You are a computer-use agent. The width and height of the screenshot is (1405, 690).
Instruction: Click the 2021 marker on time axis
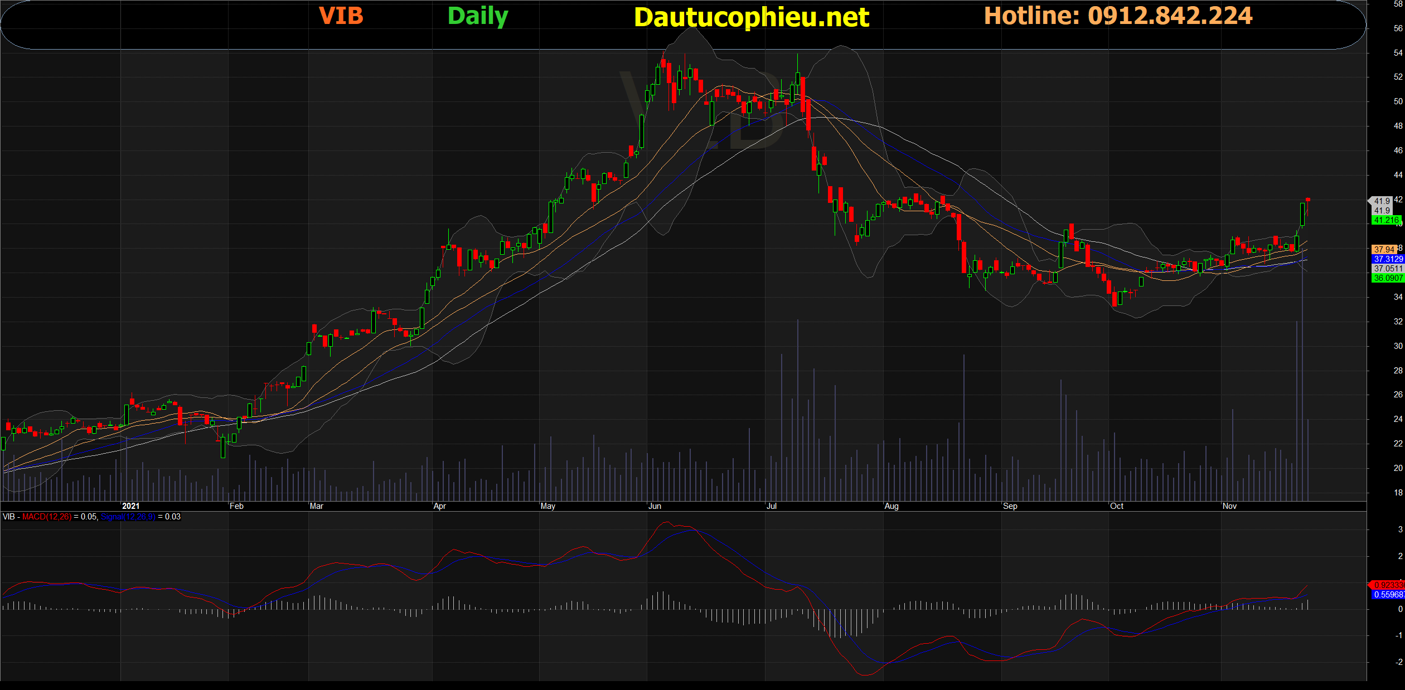tap(130, 506)
